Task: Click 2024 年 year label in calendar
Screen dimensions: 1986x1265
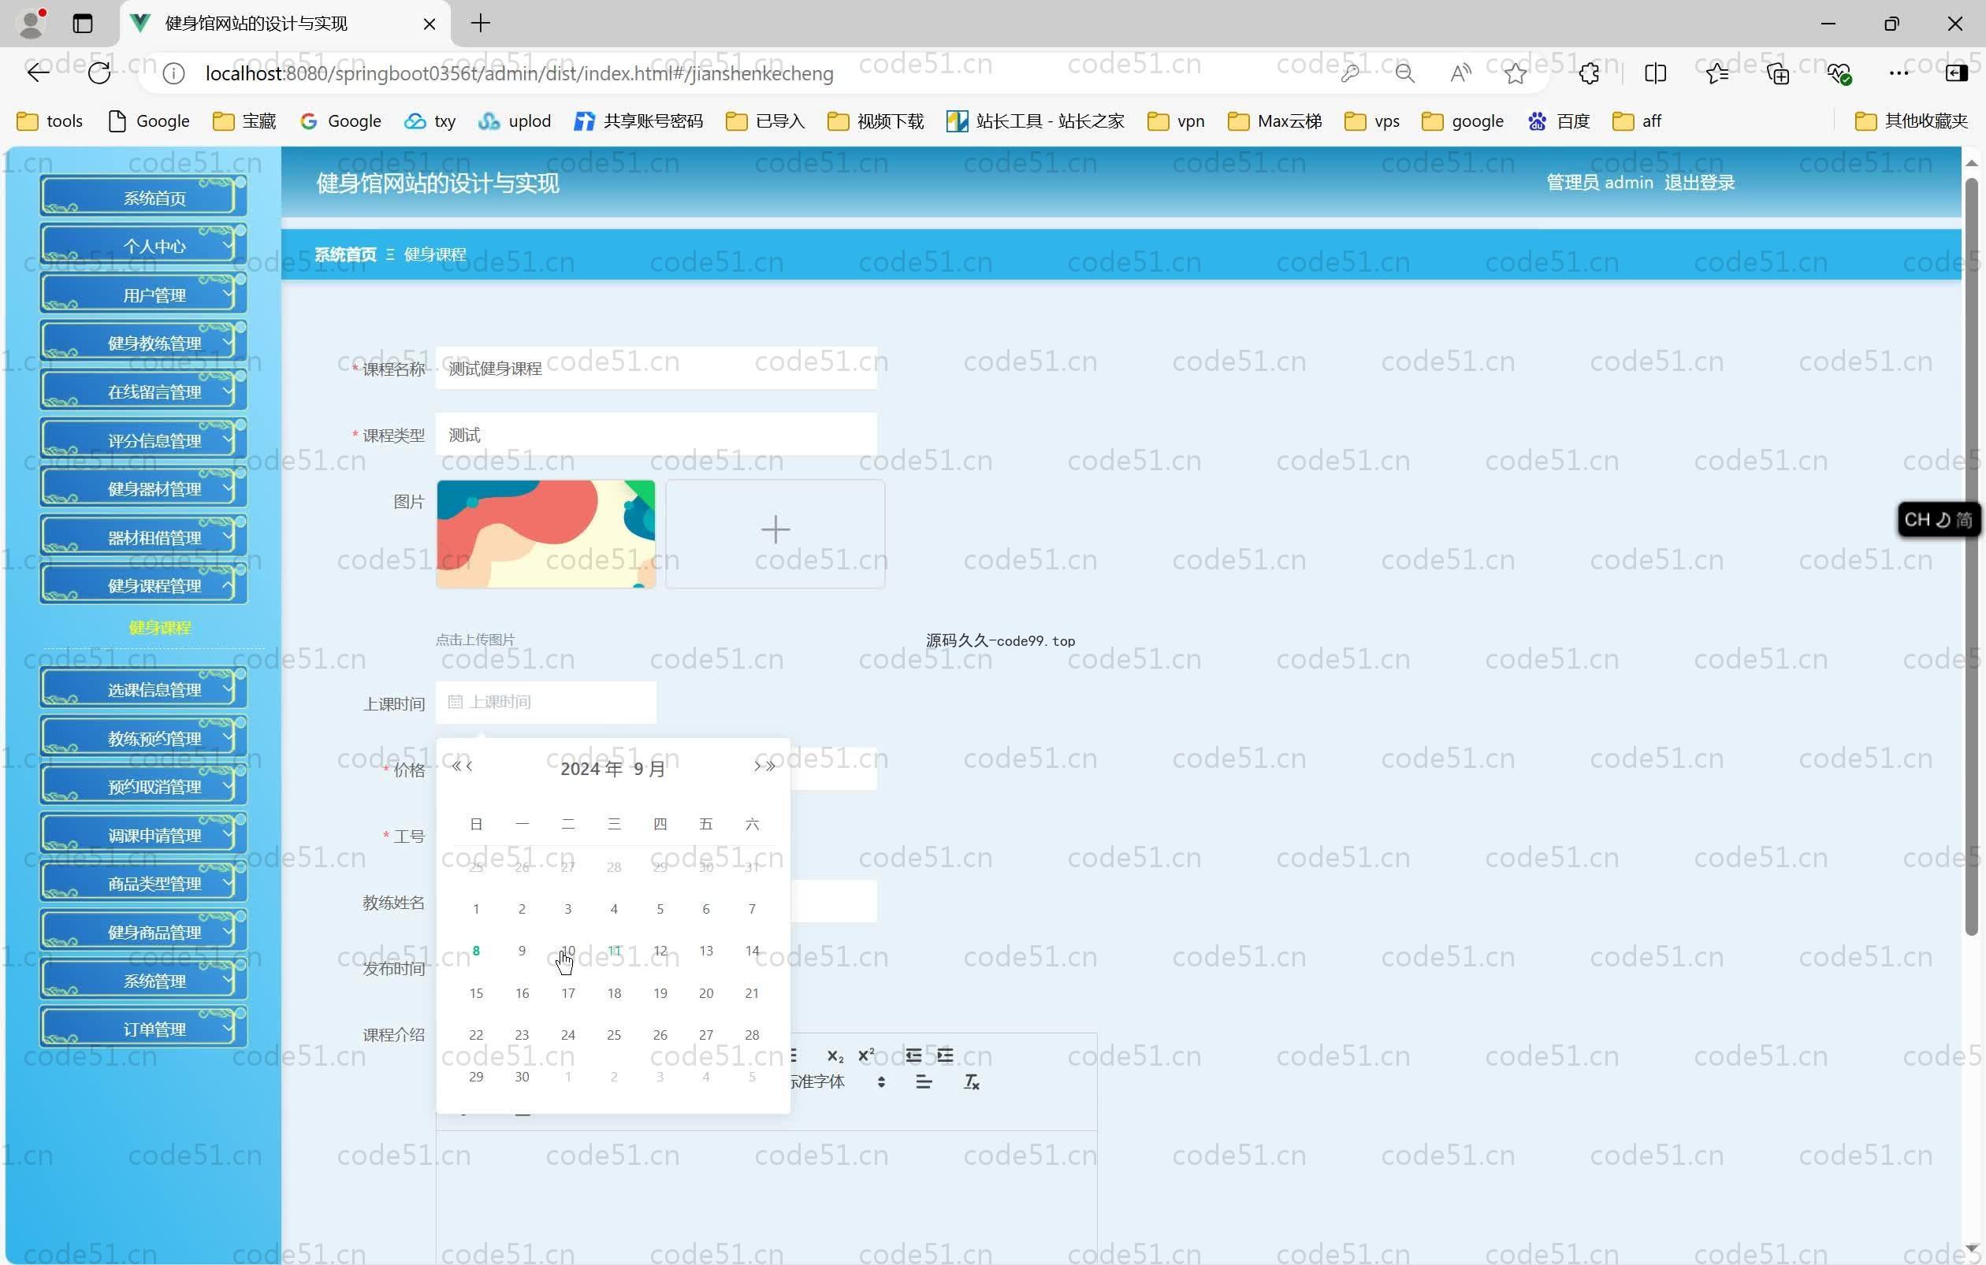Action: [591, 769]
